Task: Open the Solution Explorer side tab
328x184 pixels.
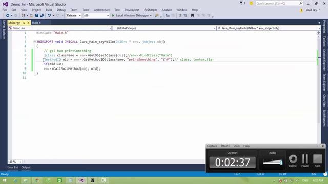Action: click(x=324, y=60)
